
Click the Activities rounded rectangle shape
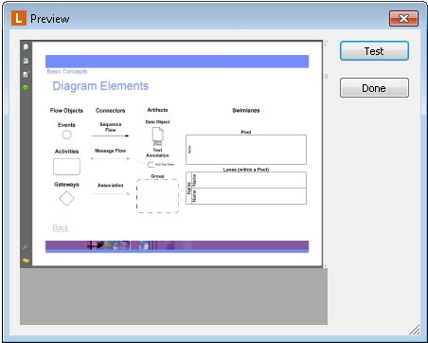coord(66,167)
